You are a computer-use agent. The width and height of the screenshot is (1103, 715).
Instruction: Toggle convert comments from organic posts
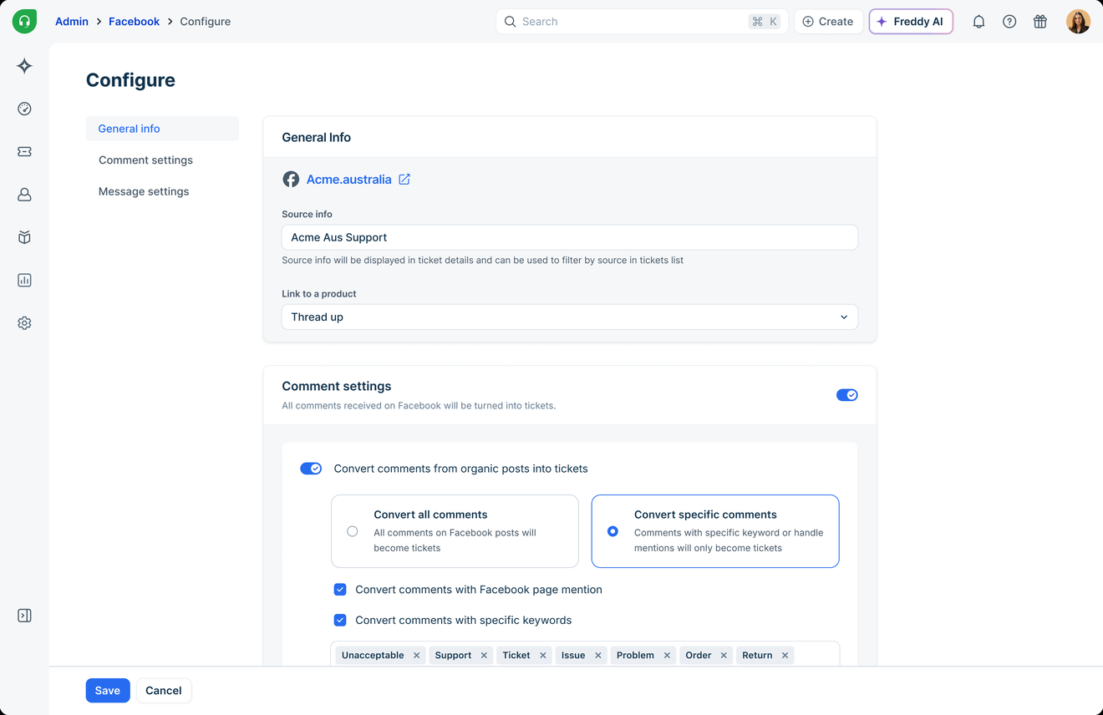pyautogui.click(x=311, y=469)
